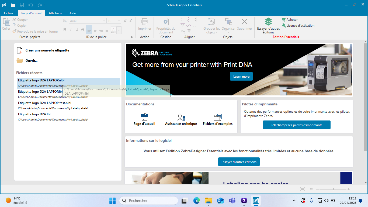This screenshot has width=368, height=207.
Task: Open recent file Etiquette logo D2A.lbl
Action: point(68,117)
